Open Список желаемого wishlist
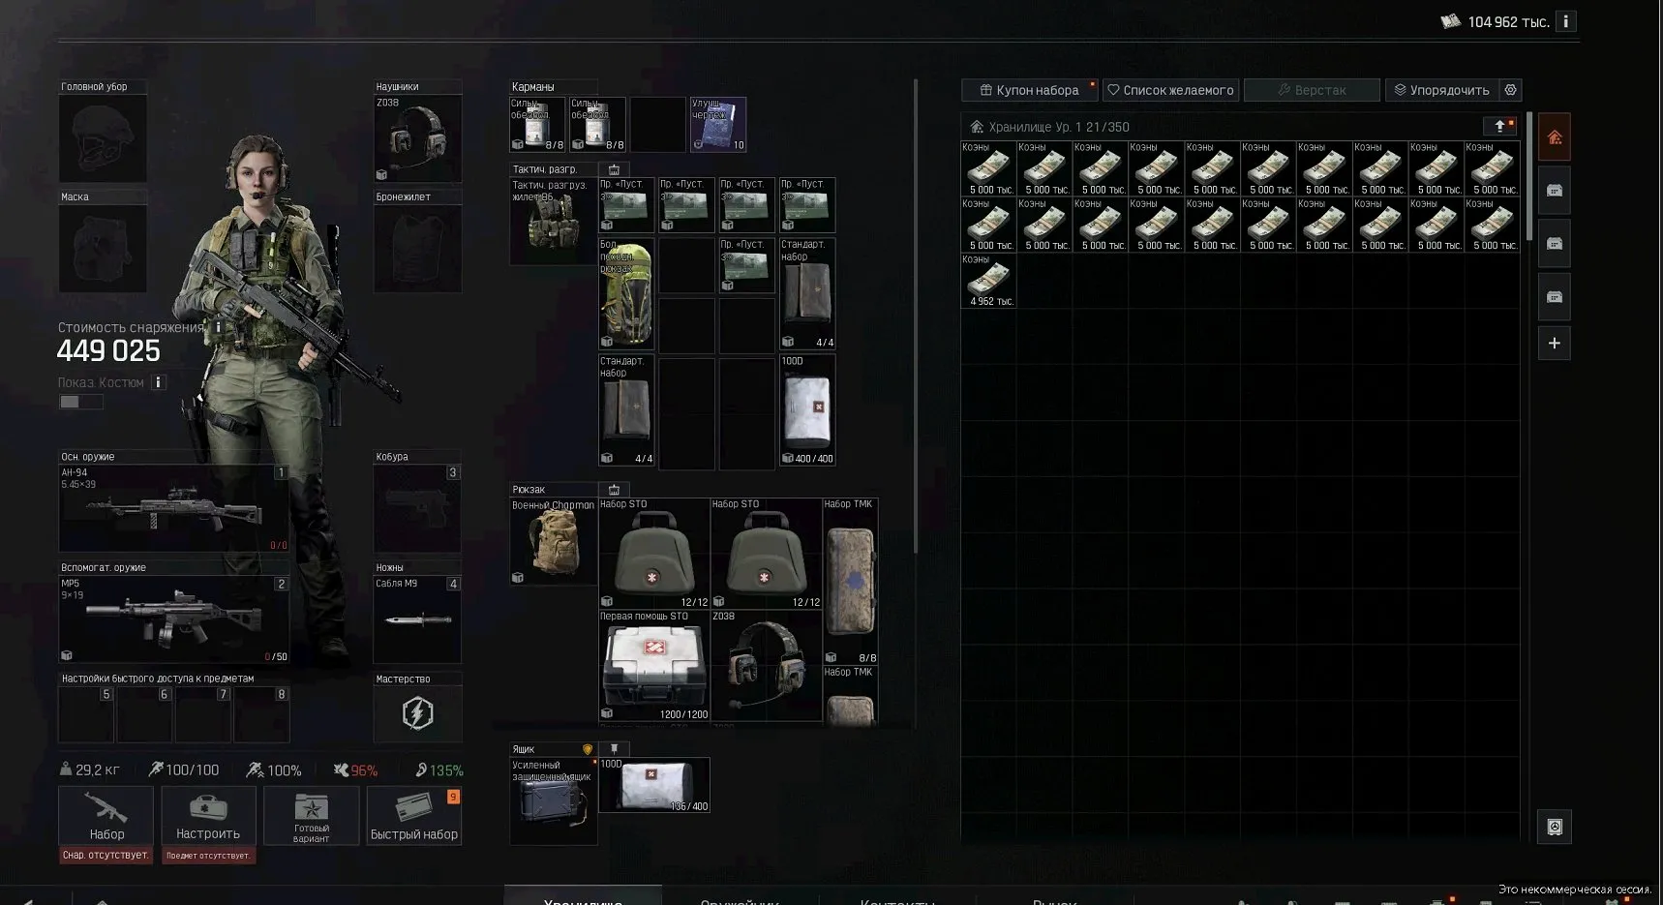The width and height of the screenshot is (1663, 905). [x=1170, y=90]
